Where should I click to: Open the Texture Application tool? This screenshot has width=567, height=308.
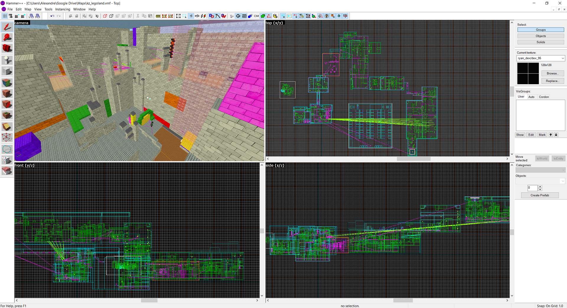7,83
